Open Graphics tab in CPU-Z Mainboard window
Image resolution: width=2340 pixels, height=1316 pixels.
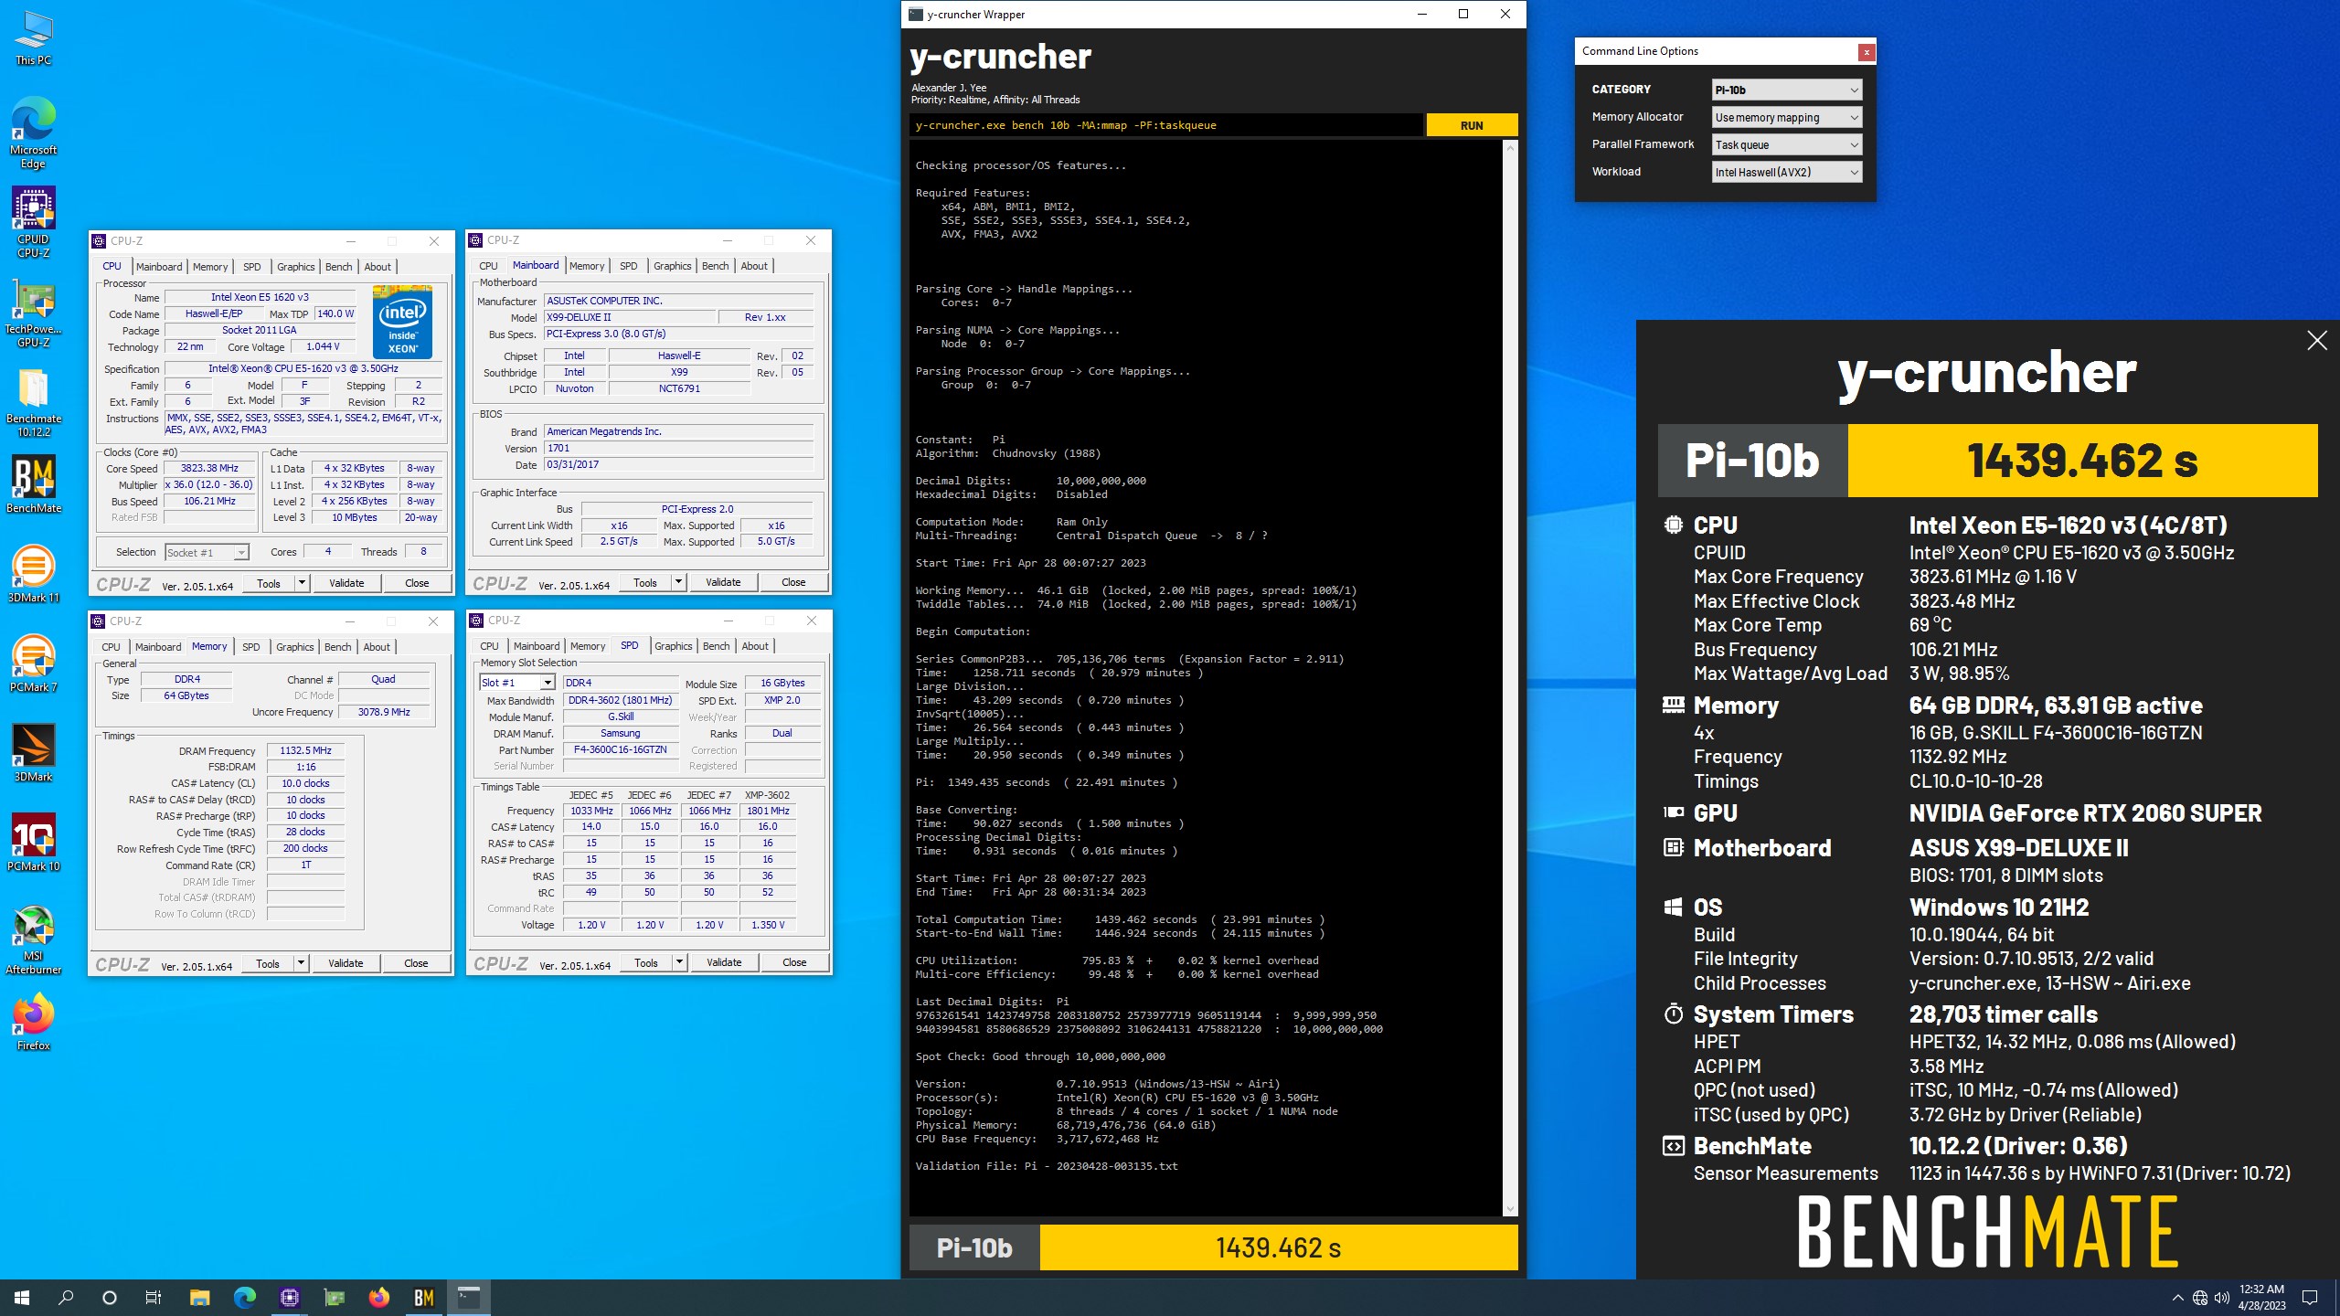pyautogui.click(x=672, y=266)
